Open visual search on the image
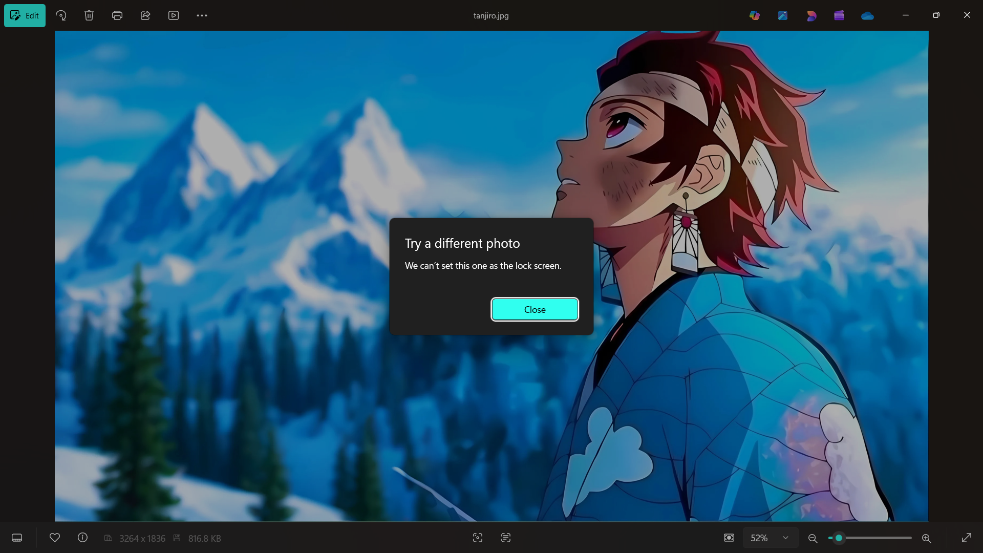 coord(478,538)
